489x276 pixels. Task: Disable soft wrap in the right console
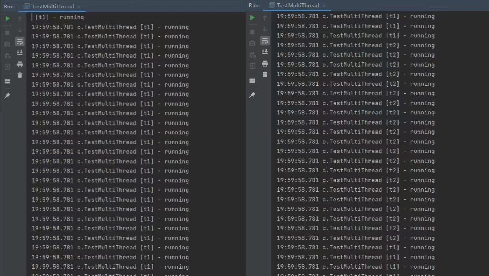coord(265,40)
